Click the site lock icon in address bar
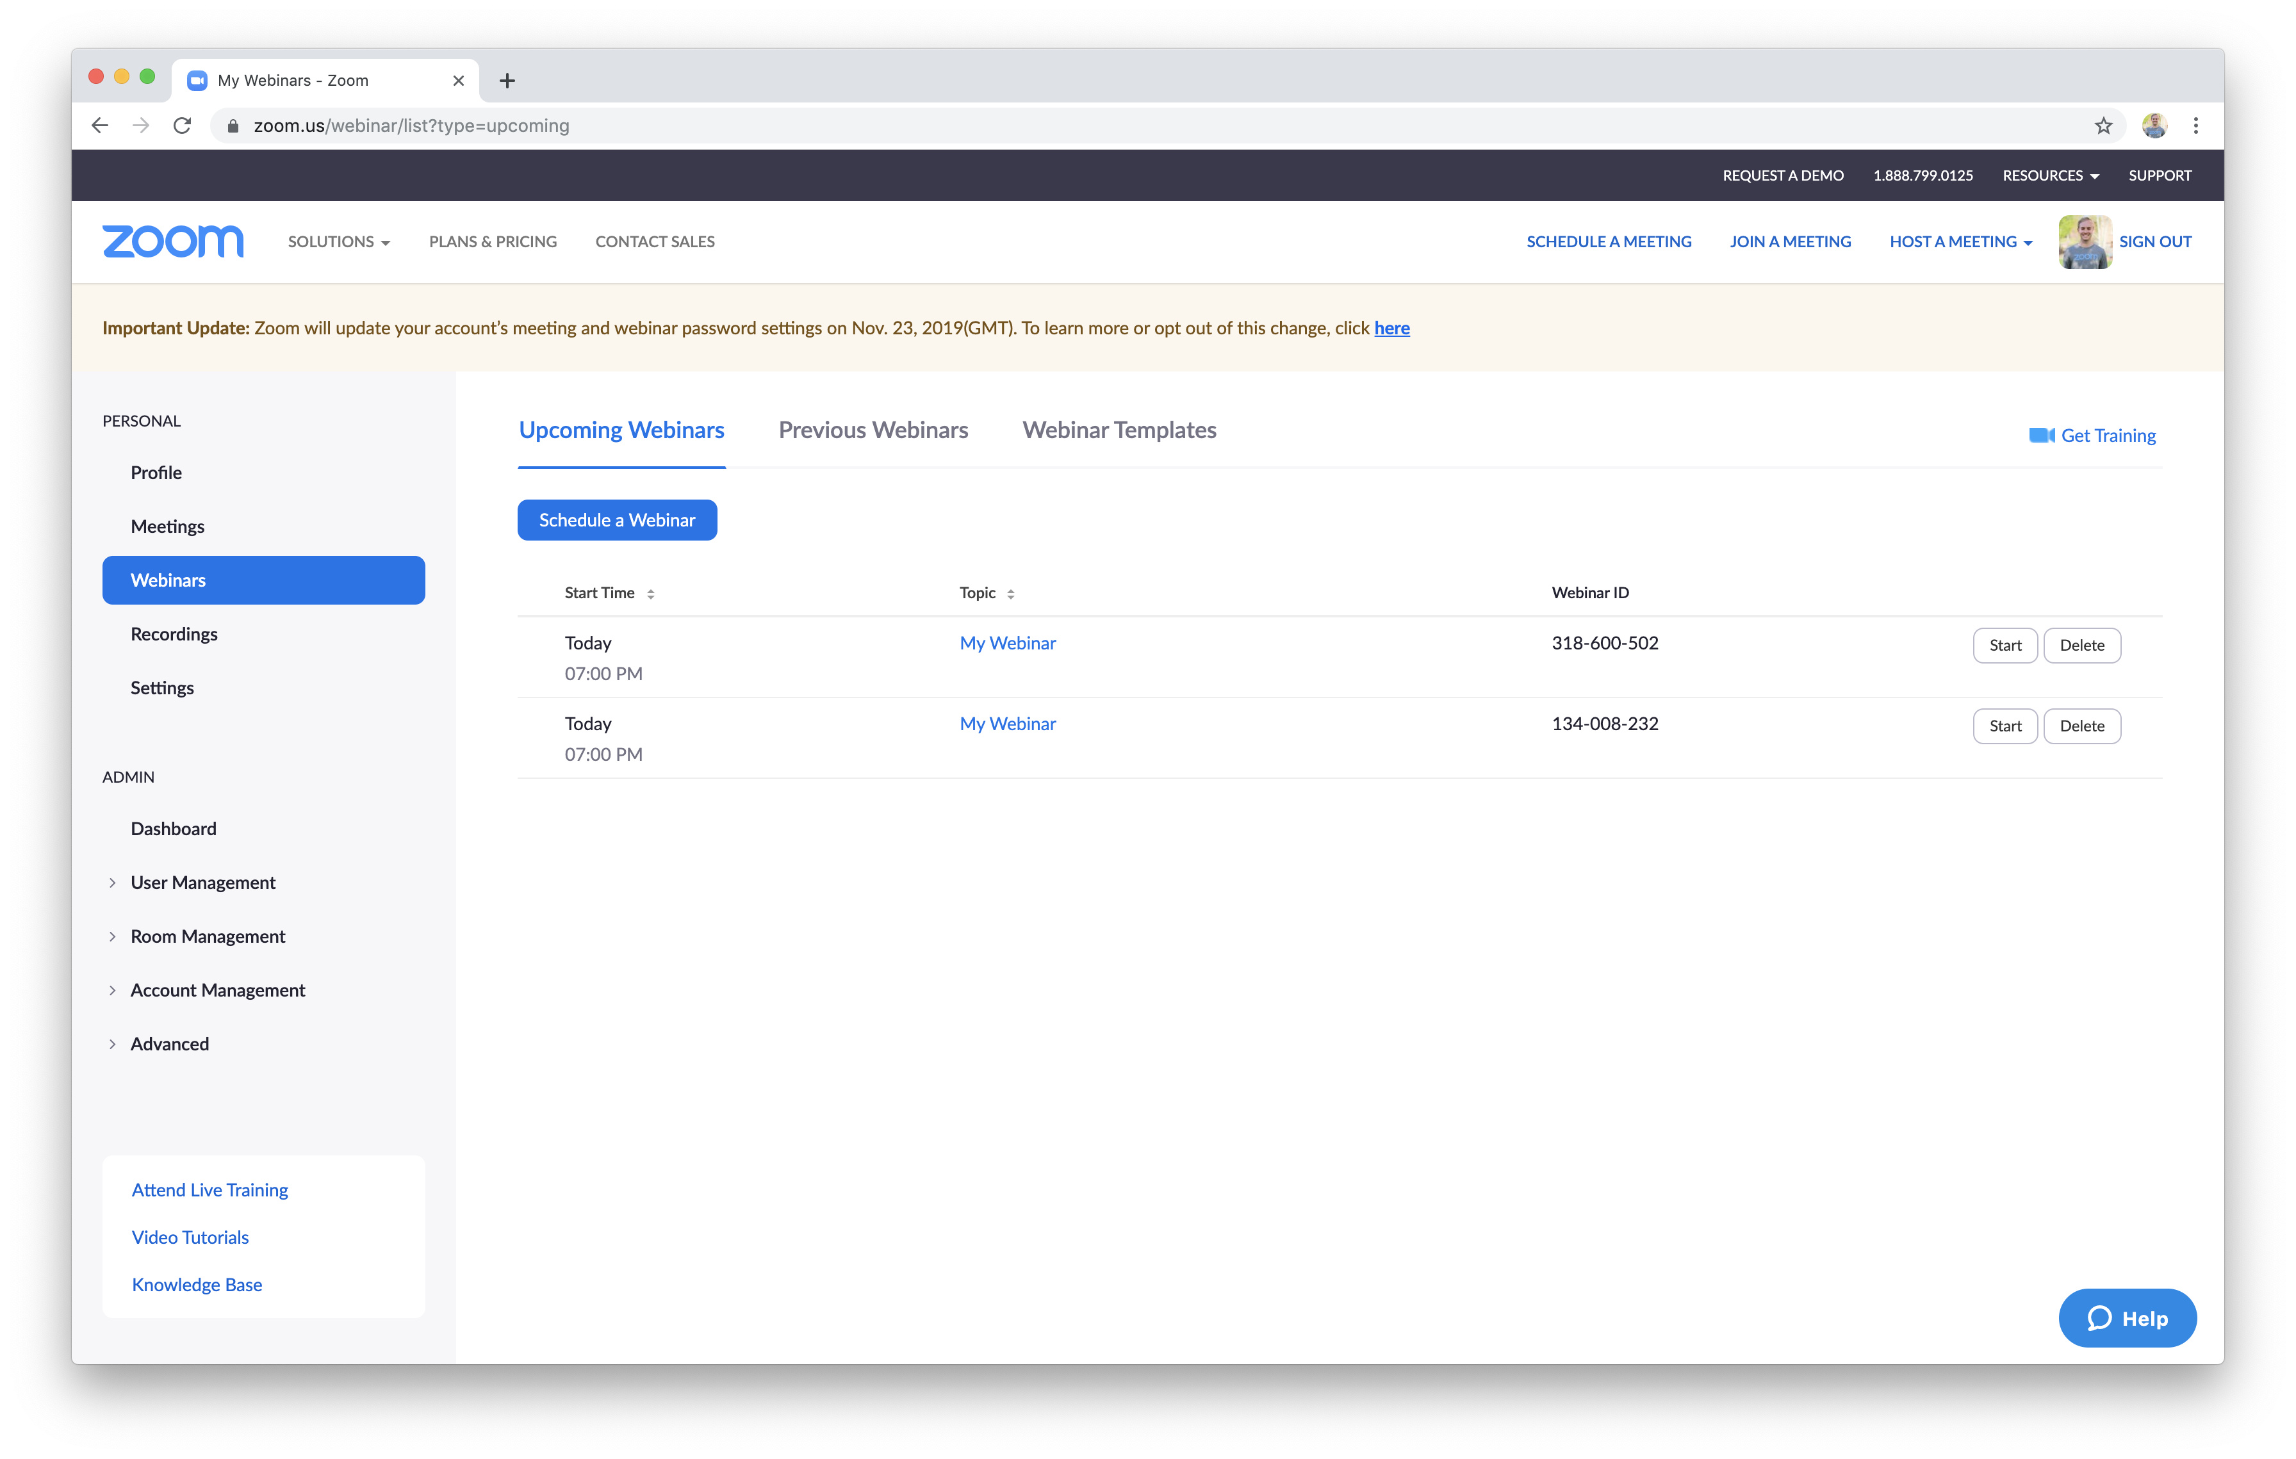The image size is (2296, 1459). click(x=233, y=126)
